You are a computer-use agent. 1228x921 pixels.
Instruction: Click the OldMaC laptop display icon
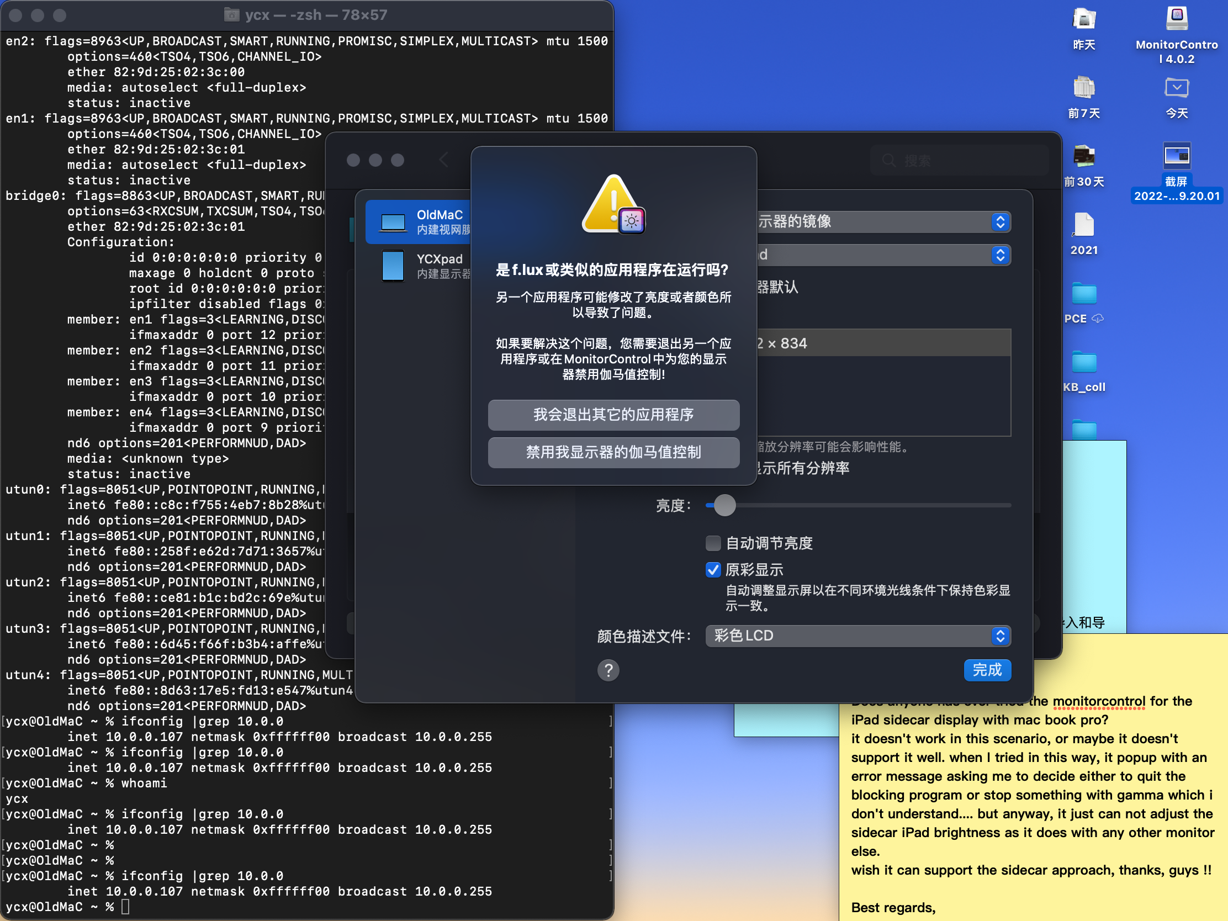click(x=393, y=223)
